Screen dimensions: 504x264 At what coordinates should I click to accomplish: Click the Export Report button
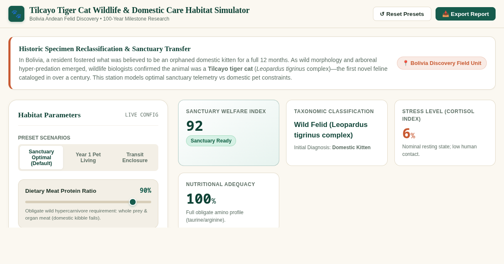[465, 14]
